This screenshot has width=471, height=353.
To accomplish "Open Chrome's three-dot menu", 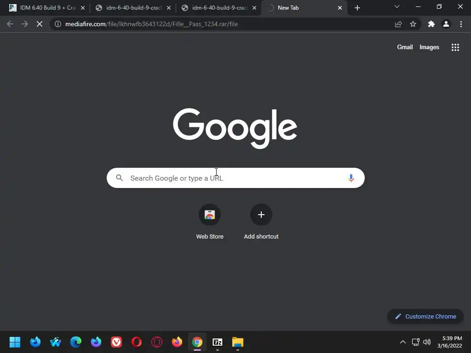I will coord(461,24).
